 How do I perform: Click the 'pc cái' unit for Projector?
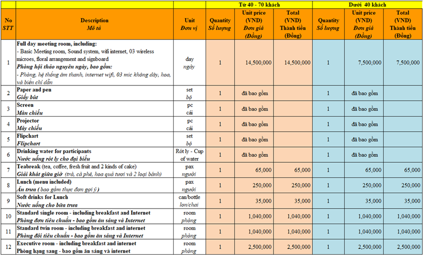point(189,124)
